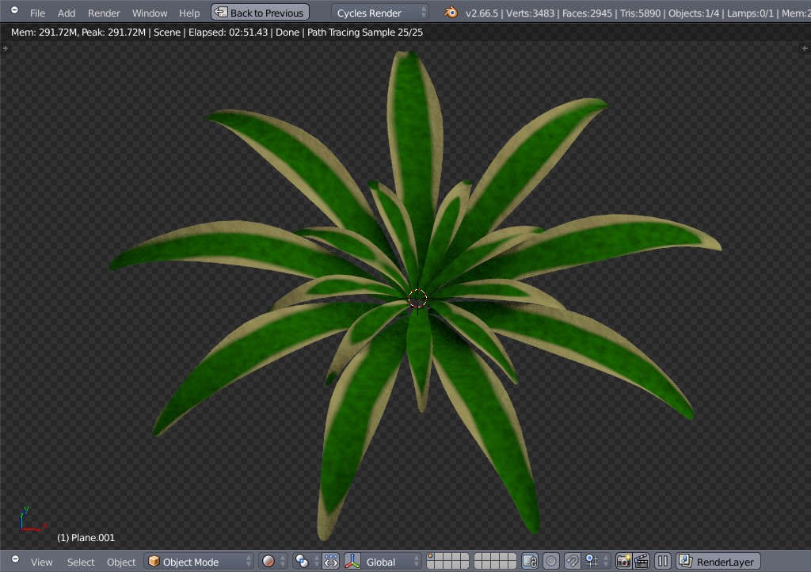Open the Window menu
Screen dimensions: 811x572
coord(150,13)
